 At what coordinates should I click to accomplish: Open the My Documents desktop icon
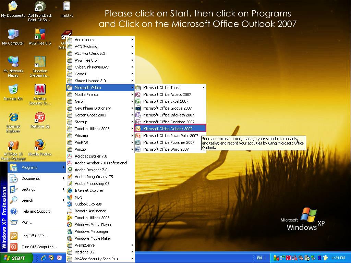13,9
